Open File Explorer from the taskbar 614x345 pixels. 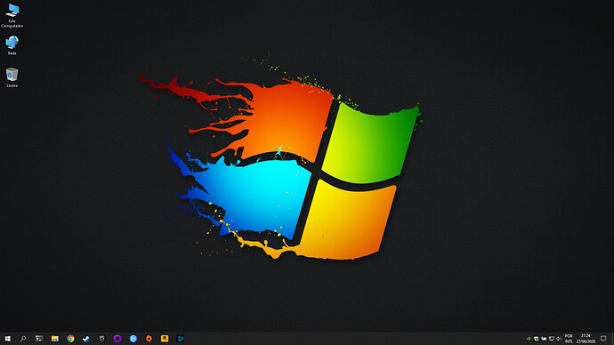click(x=55, y=339)
